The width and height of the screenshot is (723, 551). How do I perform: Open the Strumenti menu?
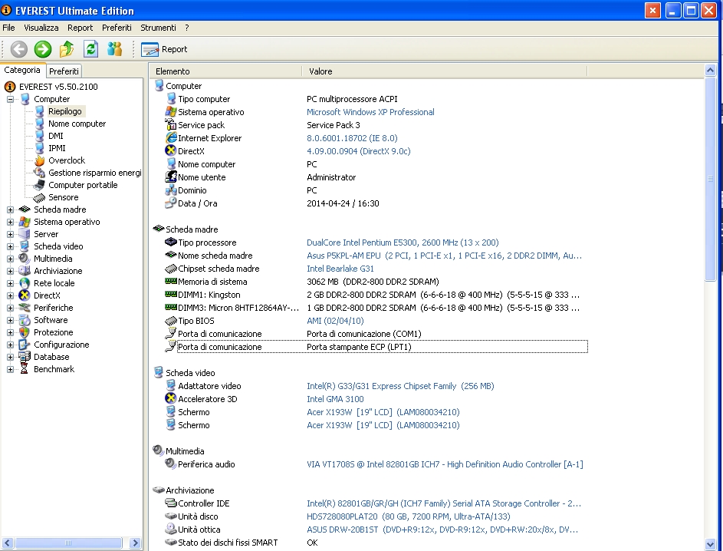(158, 28)
